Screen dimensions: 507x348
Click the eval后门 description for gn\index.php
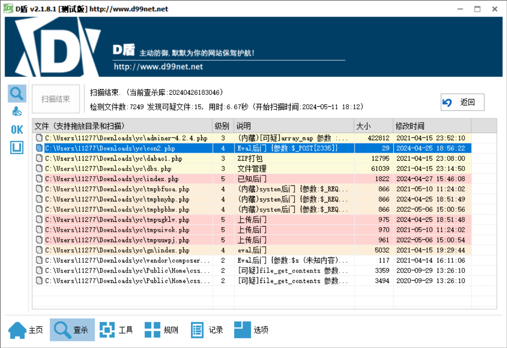[252, 250]
